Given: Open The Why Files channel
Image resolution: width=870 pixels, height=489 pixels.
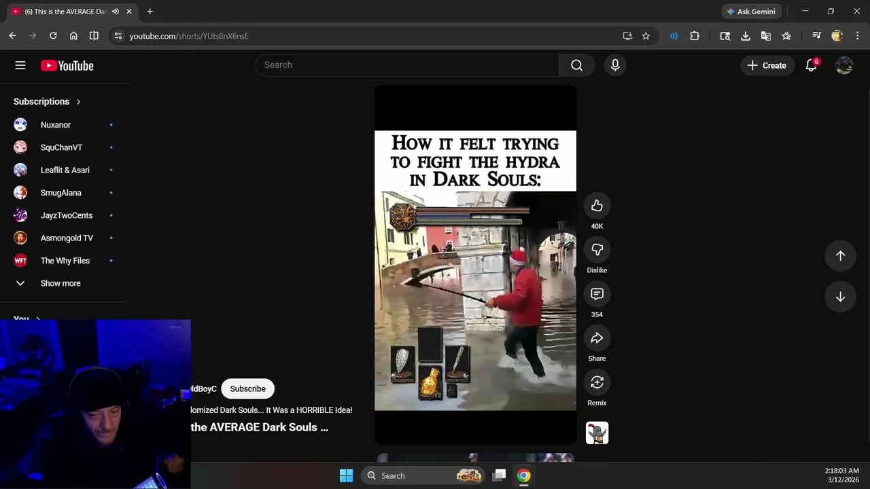Looking at the screenshot, I should 65,261.
